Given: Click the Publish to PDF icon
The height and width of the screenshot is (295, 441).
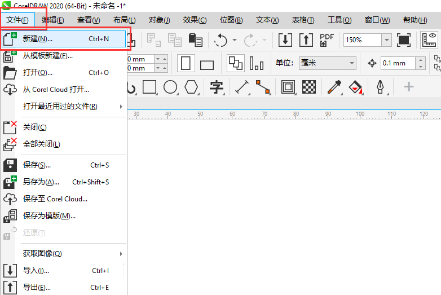Looking at the screenshot, I should coord(327,40).
